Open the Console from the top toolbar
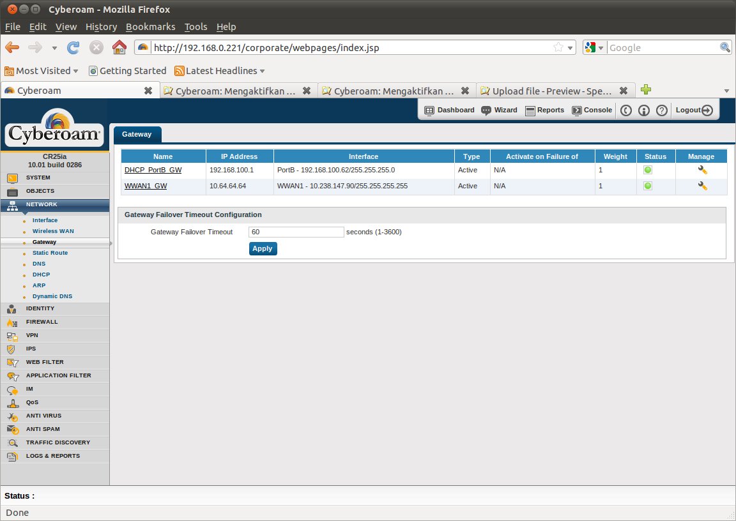The image size is (736, 521). coord(592,110)
